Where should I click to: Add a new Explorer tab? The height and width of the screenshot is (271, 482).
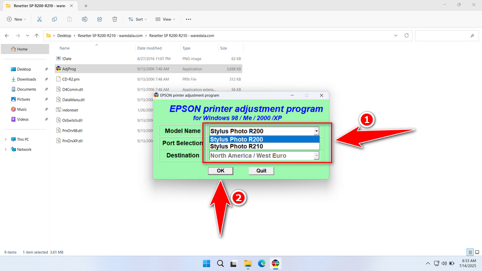[x=86, y=6]
